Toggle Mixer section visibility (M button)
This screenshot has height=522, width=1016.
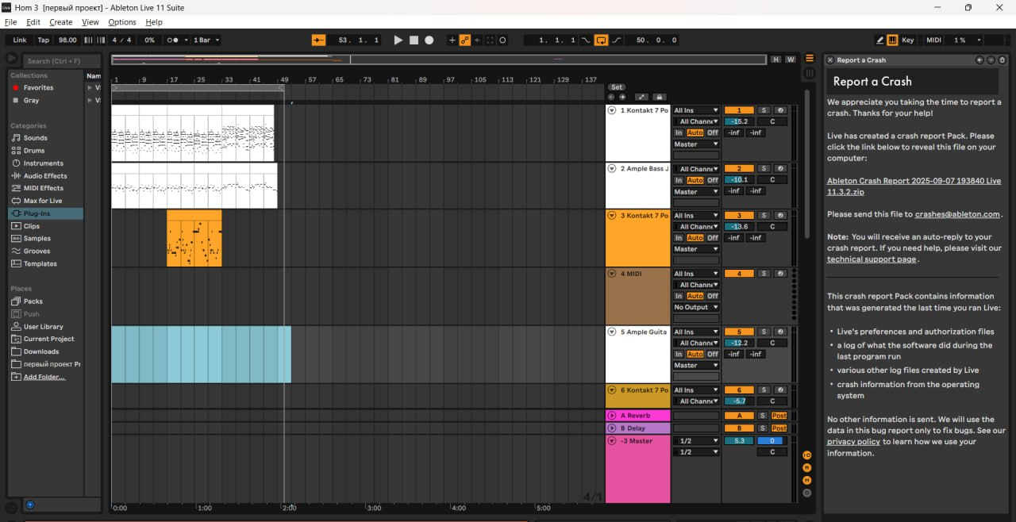pyautogui.click(x=806, y=480)
